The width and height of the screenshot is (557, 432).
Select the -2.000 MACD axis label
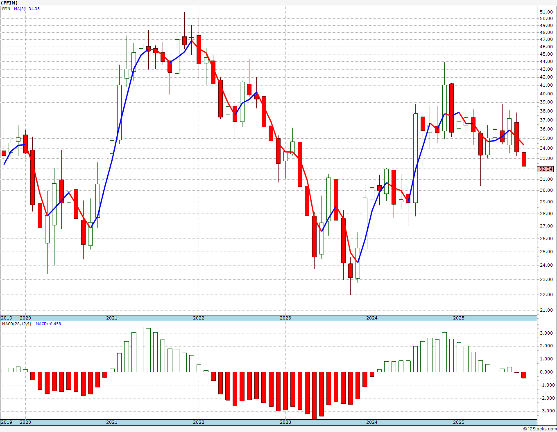[546, 398]
